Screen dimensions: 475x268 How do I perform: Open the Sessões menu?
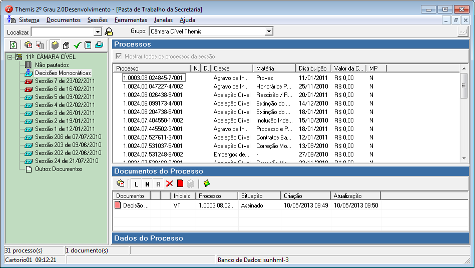coord(98,20)
